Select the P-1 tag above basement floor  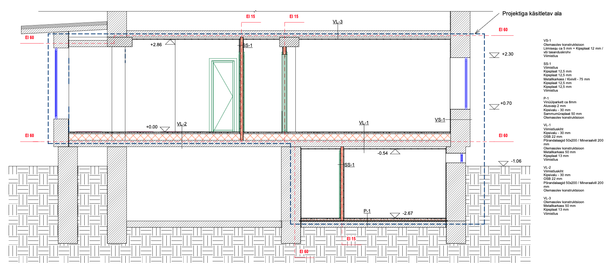[367, 211]
